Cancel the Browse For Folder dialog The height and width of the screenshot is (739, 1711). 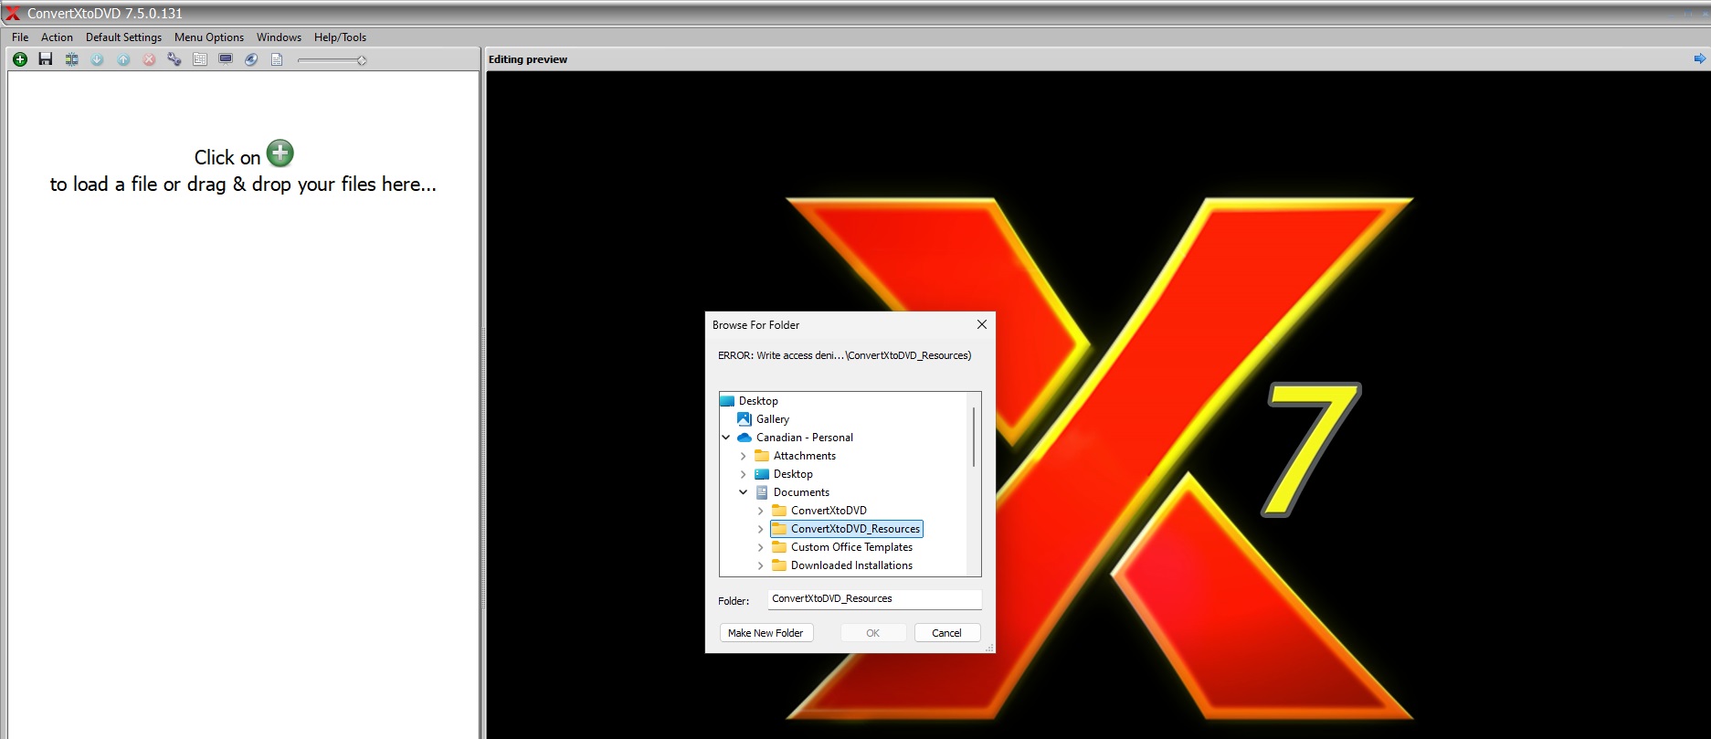coord(946,633)
